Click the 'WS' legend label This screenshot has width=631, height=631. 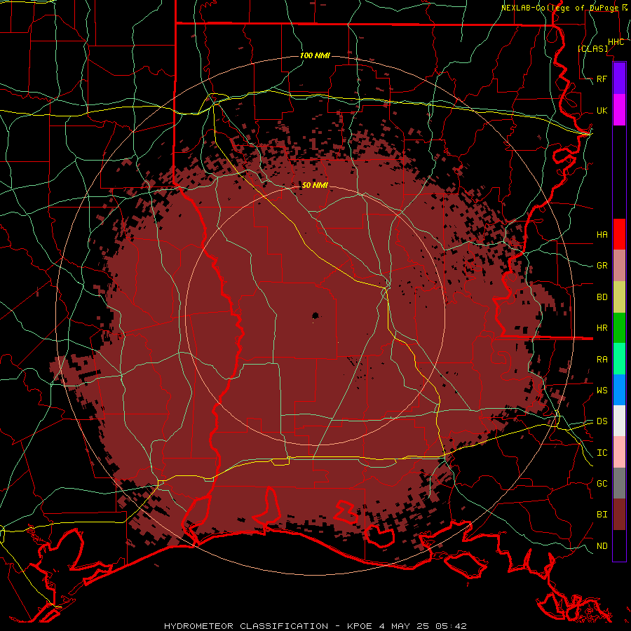point(602,390)
